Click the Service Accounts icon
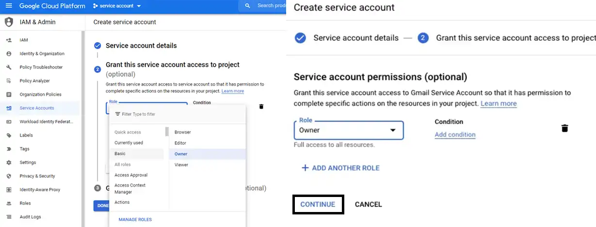The image size is (596, 227). [x=9, y=108]
